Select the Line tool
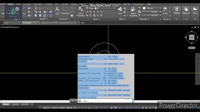200x112 pixels. [x=3, y=10]
